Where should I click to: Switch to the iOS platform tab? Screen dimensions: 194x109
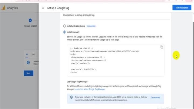coord(33,54)
